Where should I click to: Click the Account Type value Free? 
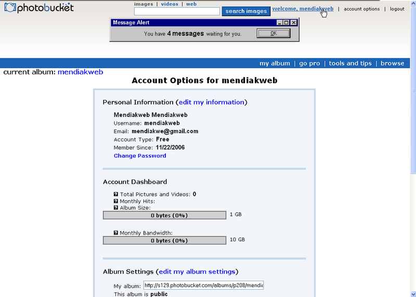click(162, 139)
